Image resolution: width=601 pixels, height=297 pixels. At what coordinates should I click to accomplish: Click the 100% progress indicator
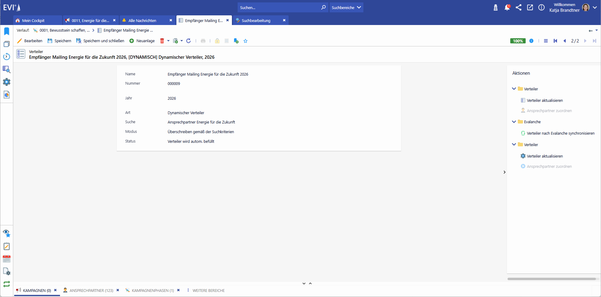click(518, 41)
